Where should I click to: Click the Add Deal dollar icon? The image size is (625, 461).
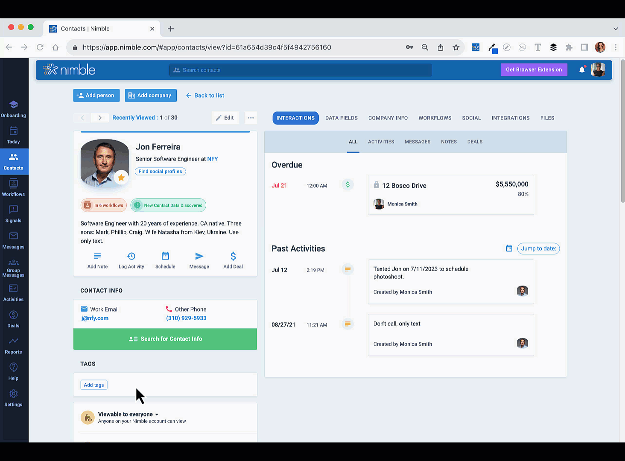tap(233, 256)
